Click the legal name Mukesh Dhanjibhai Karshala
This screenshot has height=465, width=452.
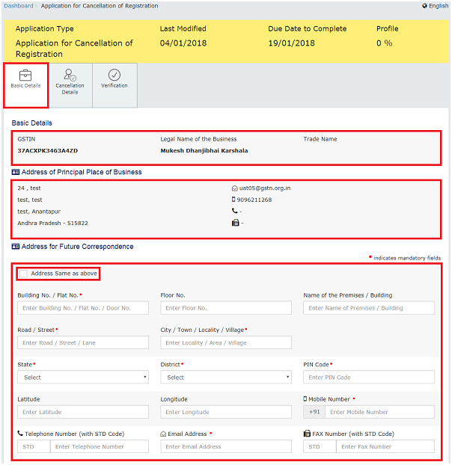click(x=204, y=151)
